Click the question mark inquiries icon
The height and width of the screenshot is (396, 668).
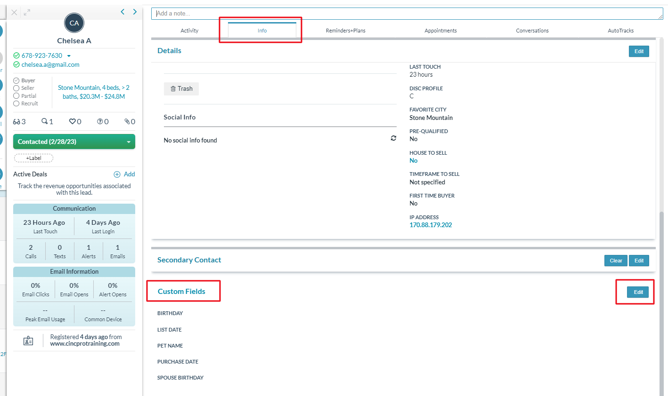(x=100, y=122)
